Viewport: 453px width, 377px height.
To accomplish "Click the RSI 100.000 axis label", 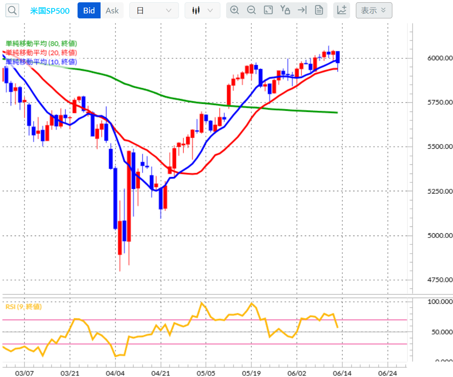I will click(440, 302).
